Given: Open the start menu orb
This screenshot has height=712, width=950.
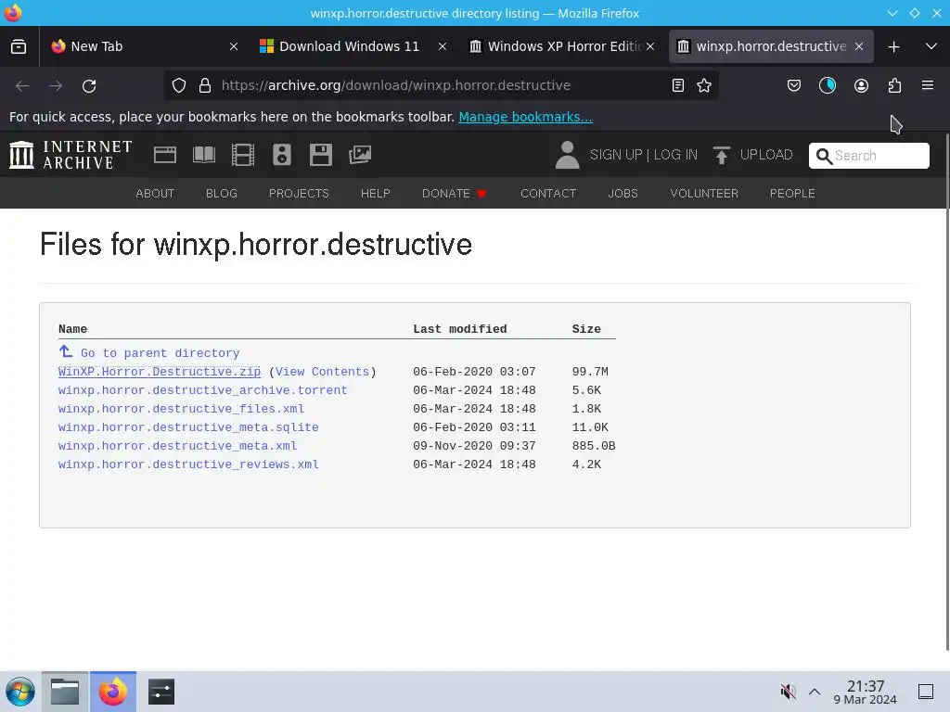Looking at the screenshot, I should (20, 692).
